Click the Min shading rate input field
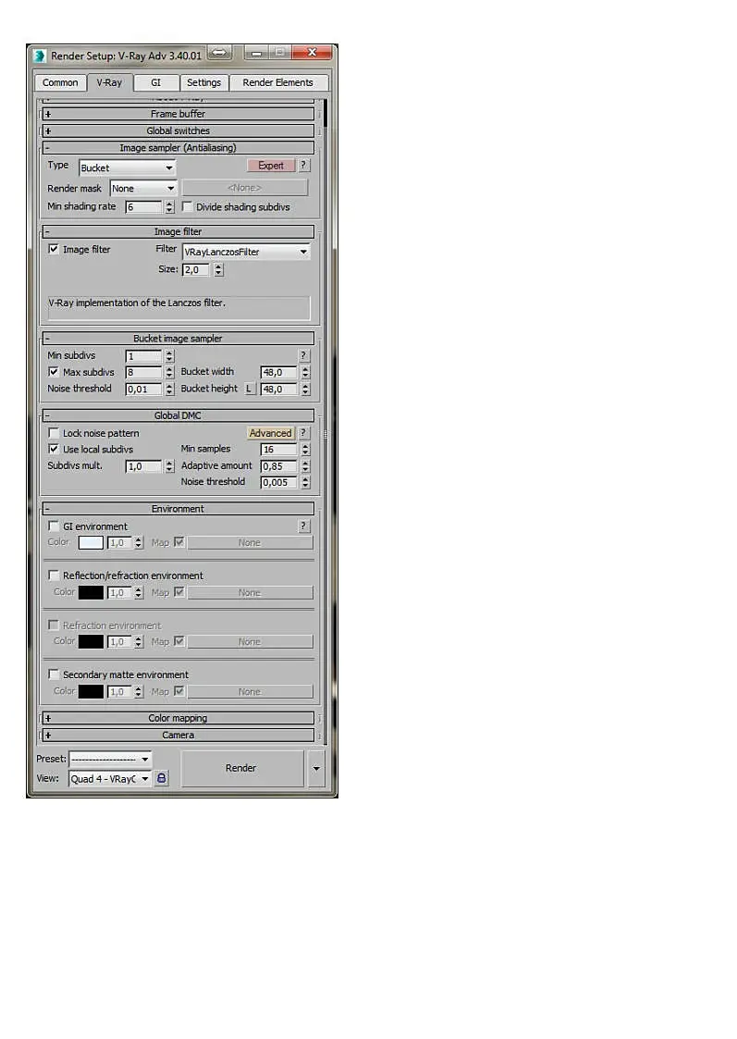 pos(143,207)
